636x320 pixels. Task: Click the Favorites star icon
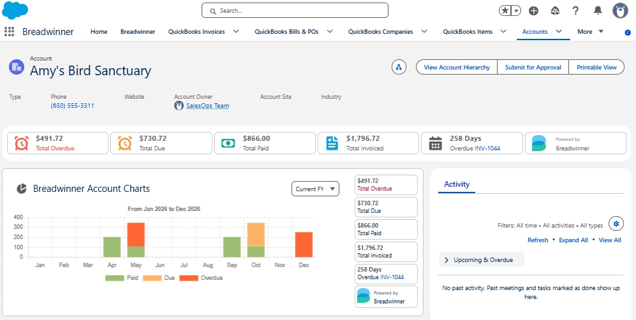(x=505, y=11)
